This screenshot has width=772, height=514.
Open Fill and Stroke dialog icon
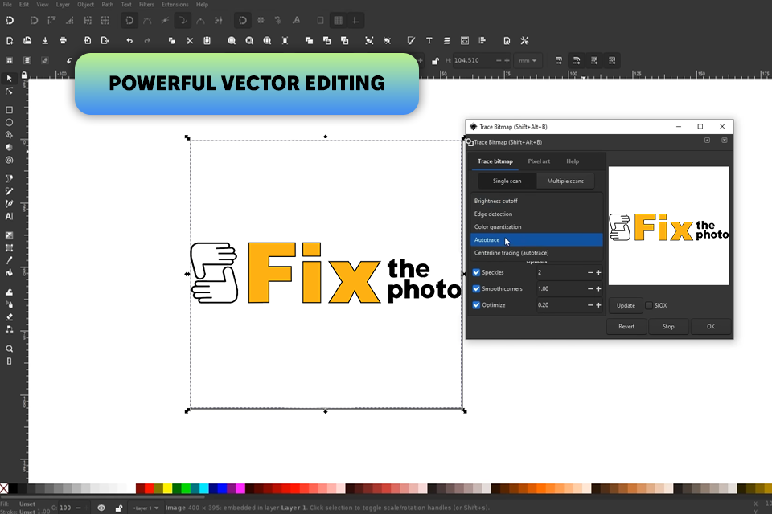coord(411,40)
